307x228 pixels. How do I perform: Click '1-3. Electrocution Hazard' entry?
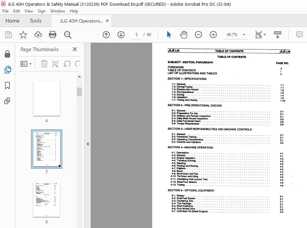(x=185, y=90)
